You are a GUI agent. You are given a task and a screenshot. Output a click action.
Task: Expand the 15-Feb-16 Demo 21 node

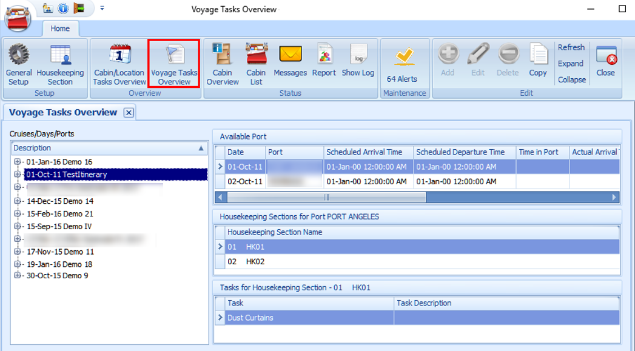click(x=17, y=214)
